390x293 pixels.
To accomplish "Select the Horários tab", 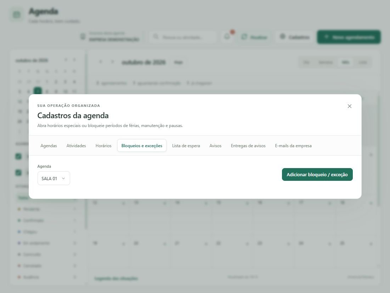I will pyautogui.click(x=103, y=146).
